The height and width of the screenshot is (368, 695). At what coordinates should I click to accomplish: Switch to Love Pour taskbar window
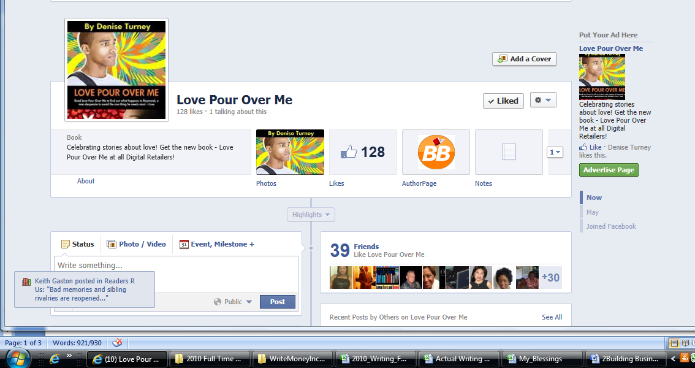click(127, 359)
